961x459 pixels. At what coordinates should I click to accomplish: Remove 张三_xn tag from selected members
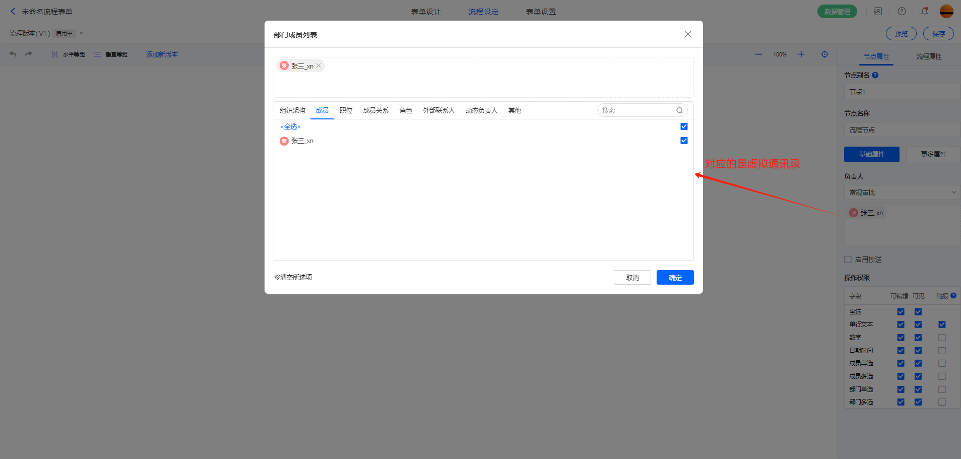[318, 66]
